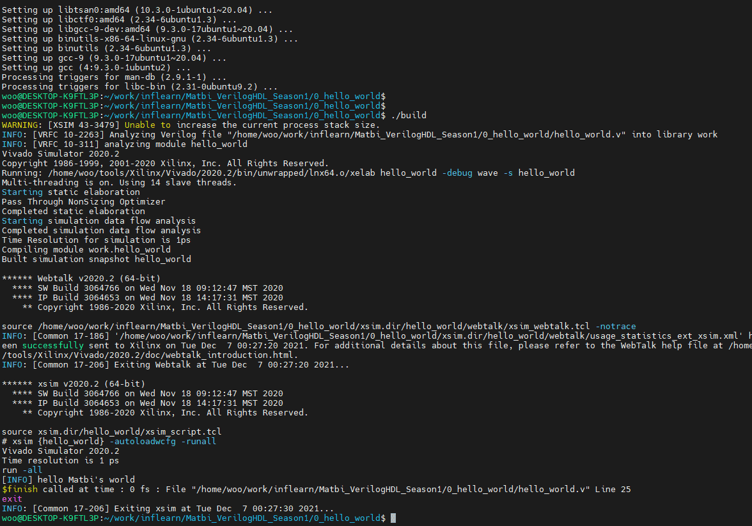The width and height of the screenshot is (752, 526).
Task: Click the "[XSIM 43-3479]" message code
Action: point(83,125)
